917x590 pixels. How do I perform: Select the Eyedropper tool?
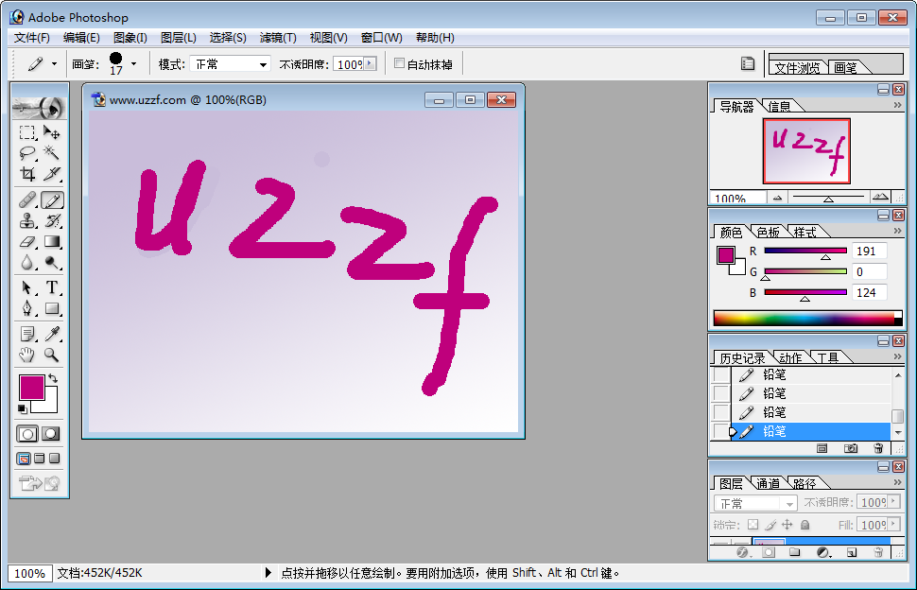(x=52, y=334)
